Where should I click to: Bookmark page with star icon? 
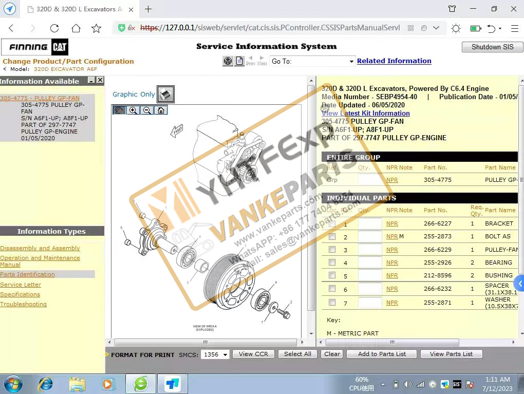click(96, 28)
